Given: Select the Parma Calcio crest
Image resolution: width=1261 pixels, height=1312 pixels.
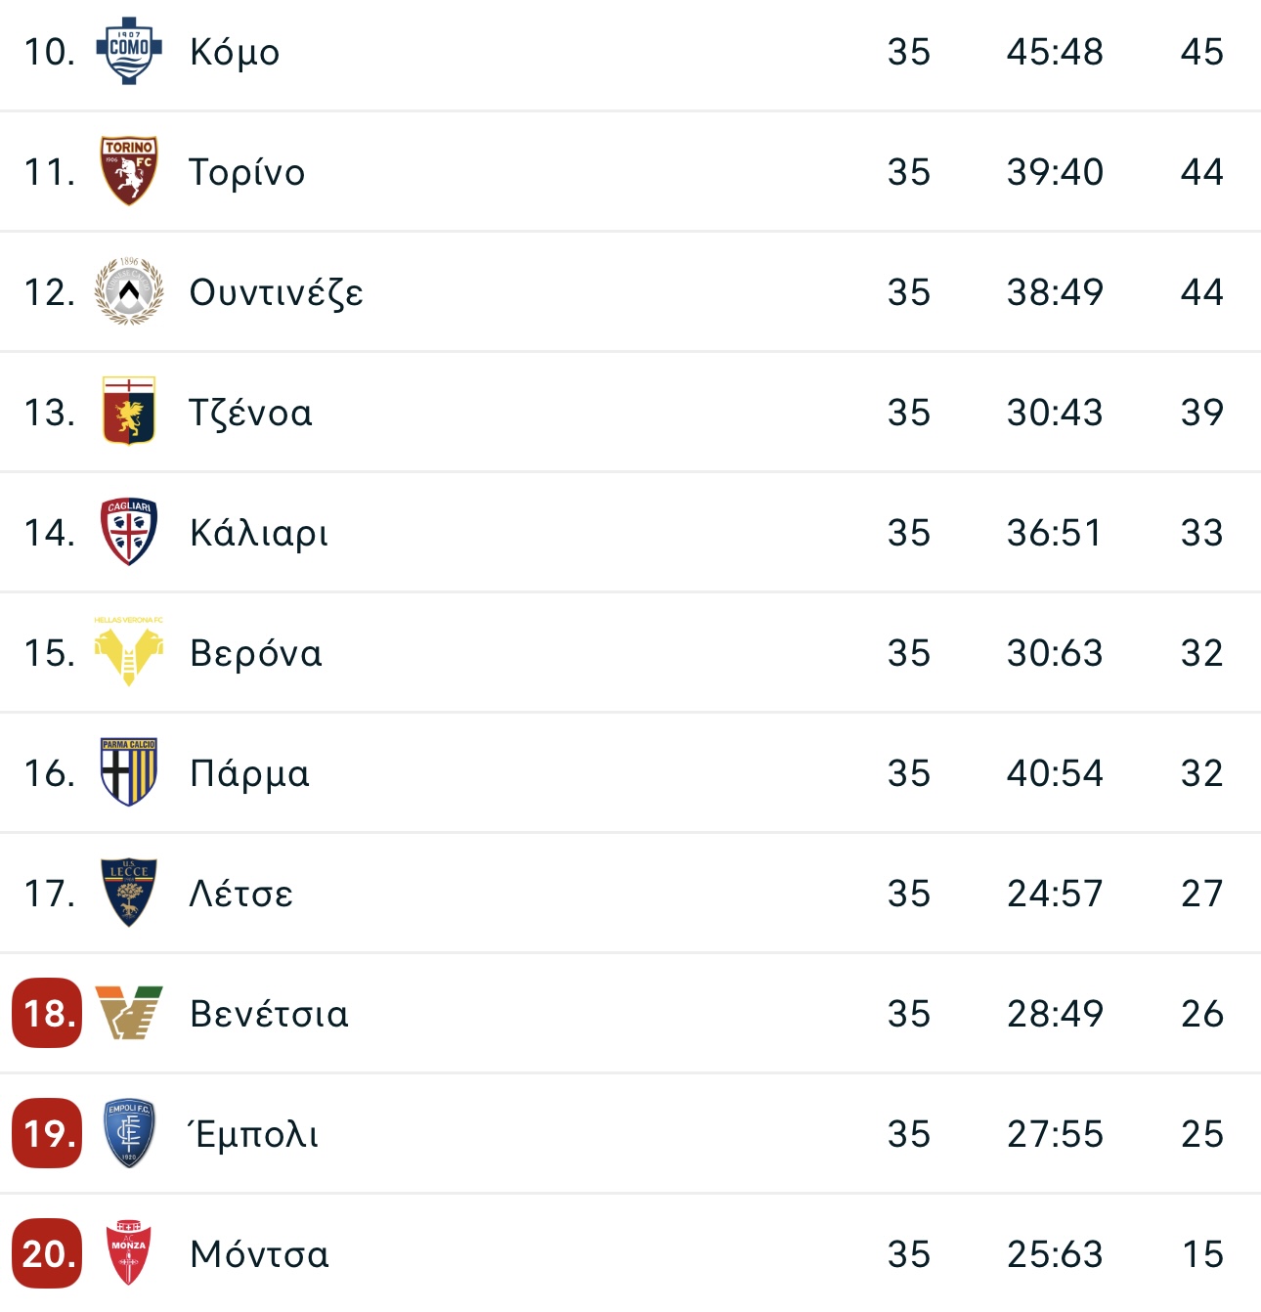Looking at the screenshot, I should tap(129, 772).
